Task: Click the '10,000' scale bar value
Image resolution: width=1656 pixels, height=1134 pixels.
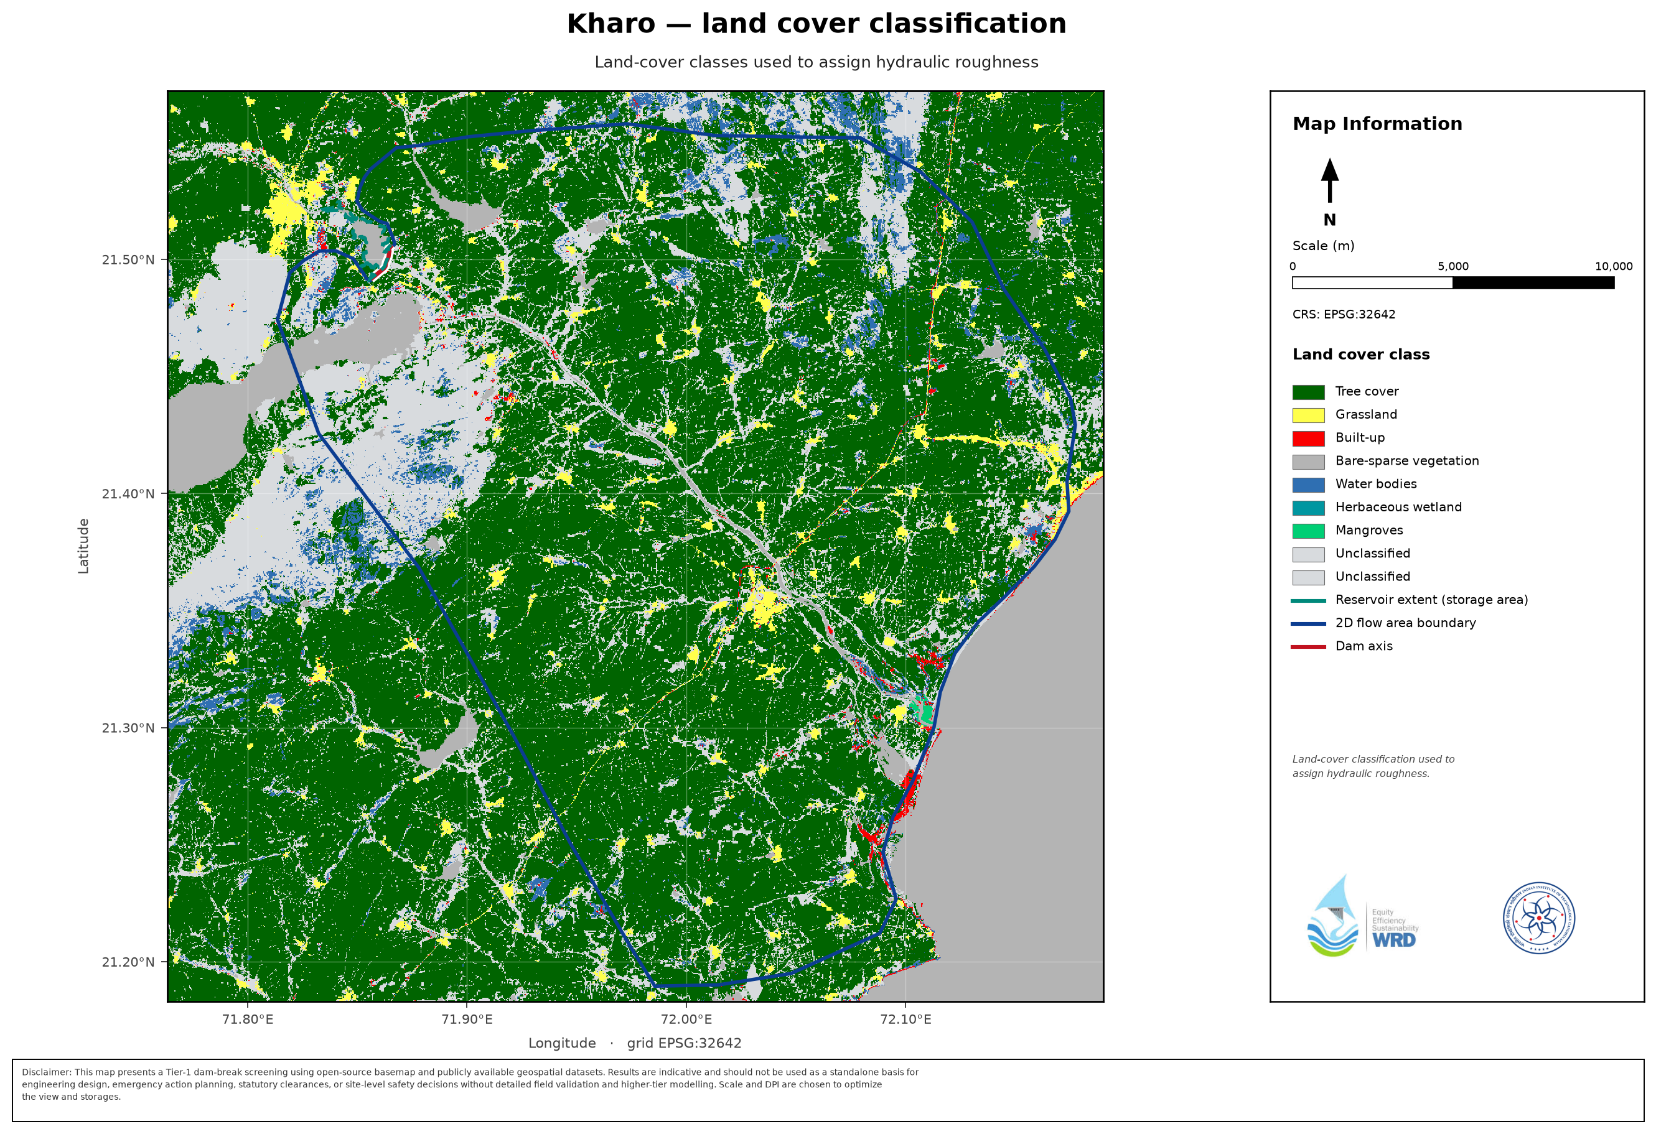Action: pyautogui.click(x=1613, y=266)
